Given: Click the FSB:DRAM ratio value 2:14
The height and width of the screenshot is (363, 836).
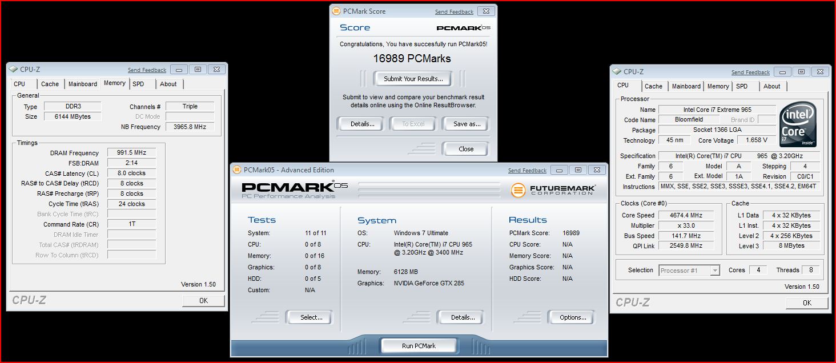Looking at the screenshot, I should pyautogui.click(x=131, y=163).
